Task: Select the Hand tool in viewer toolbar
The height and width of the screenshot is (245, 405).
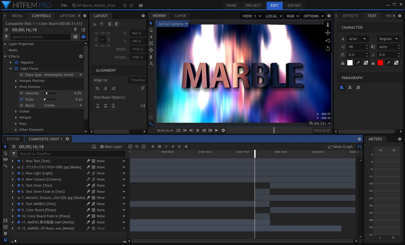Action: pyautogui.click(x=151, y=30)
